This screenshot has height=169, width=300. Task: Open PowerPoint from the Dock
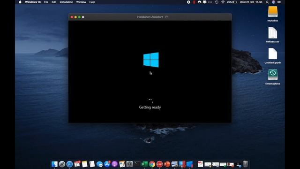coord(167,164)
